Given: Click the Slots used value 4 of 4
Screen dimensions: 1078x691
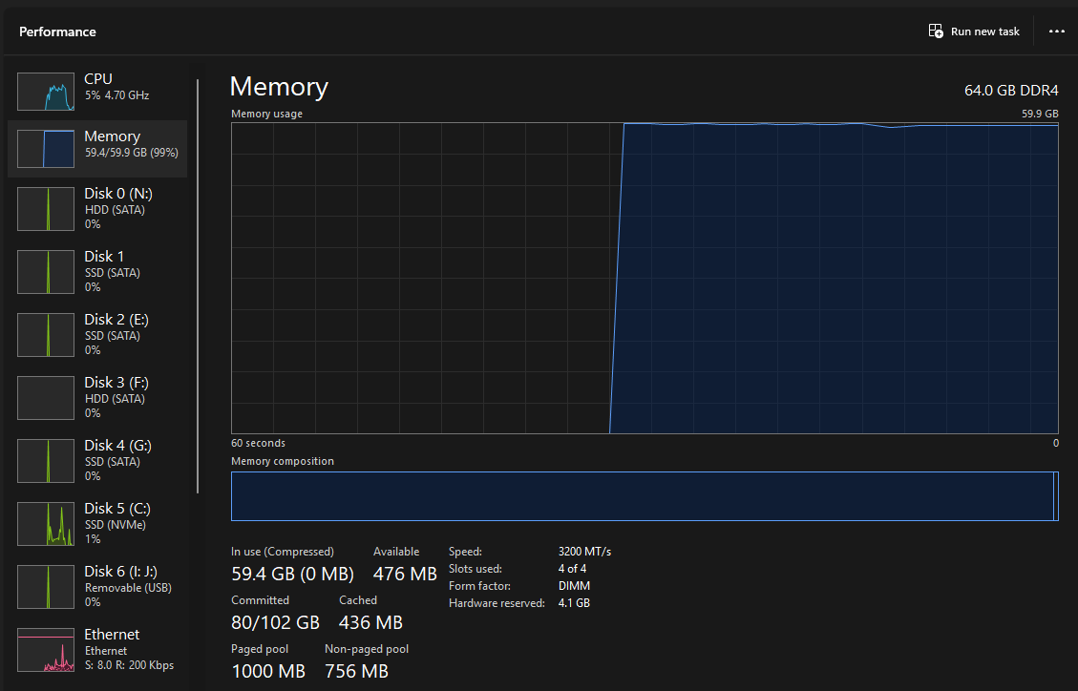Looking at the screenshot, I should coord(572,569).
